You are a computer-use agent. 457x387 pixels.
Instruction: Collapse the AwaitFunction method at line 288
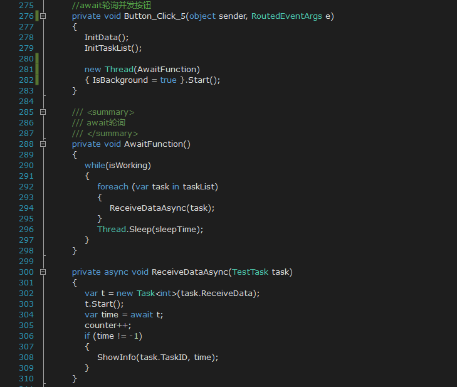pyautogui.click(x=43, y=144)
